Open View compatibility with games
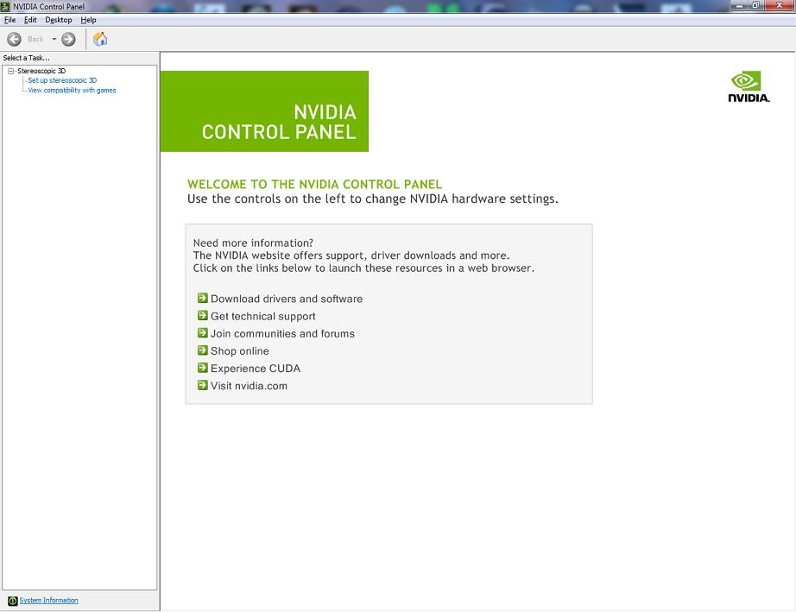This screenshot has height=612, width=796. click(72, 91)
